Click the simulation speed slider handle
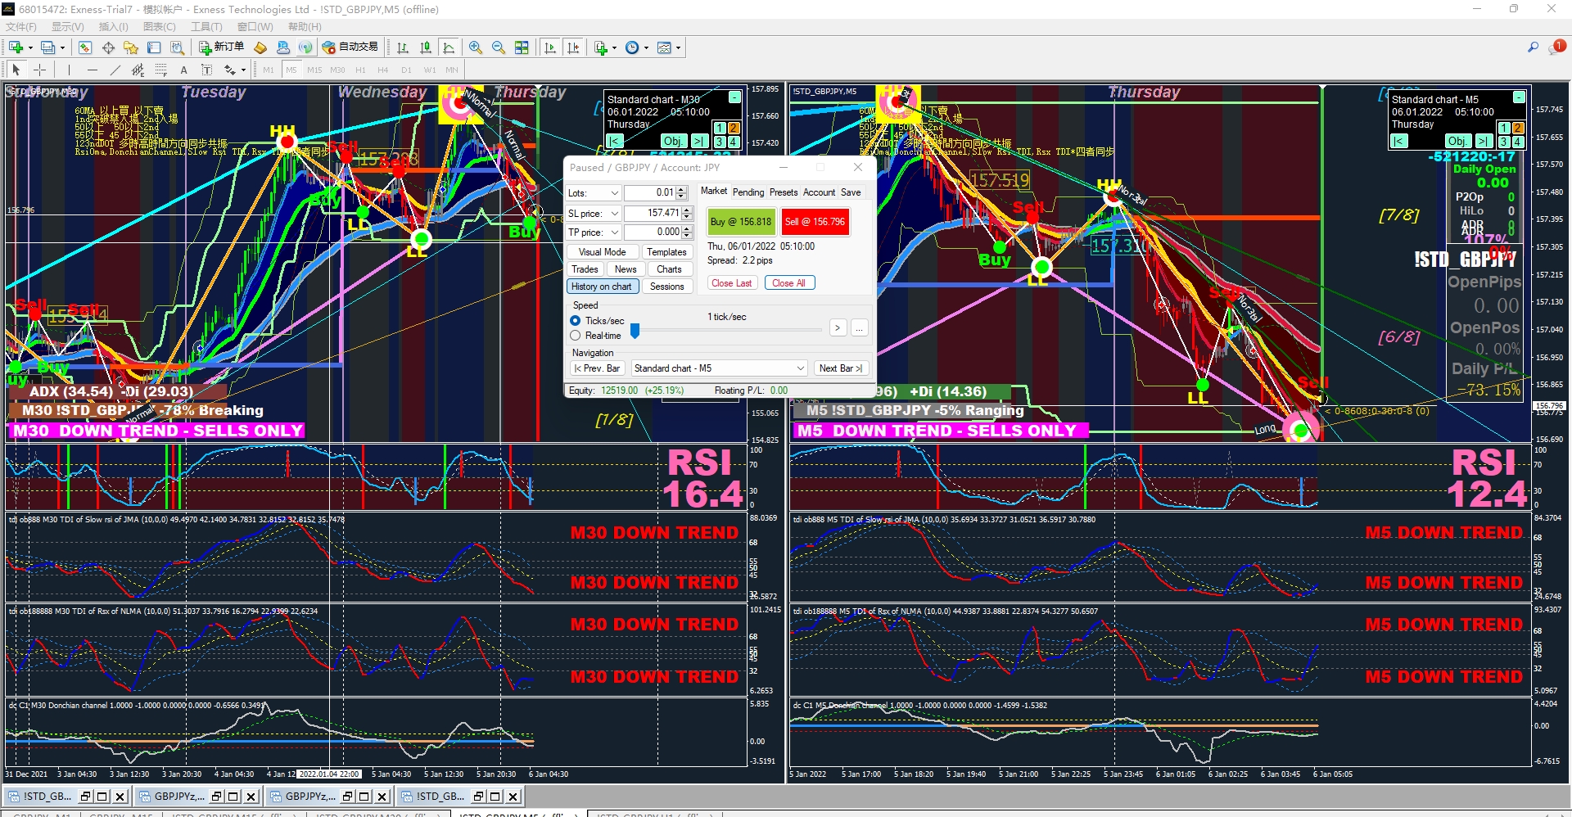 (635, 330)
